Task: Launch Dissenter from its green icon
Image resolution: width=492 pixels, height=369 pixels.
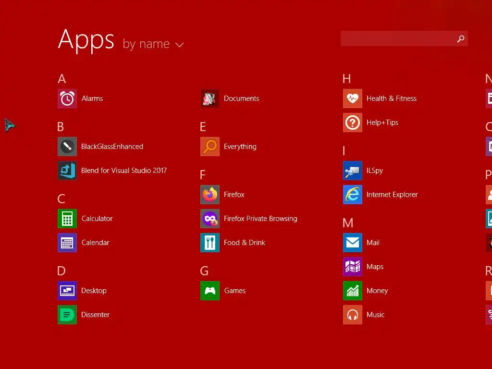Action: 67,315
